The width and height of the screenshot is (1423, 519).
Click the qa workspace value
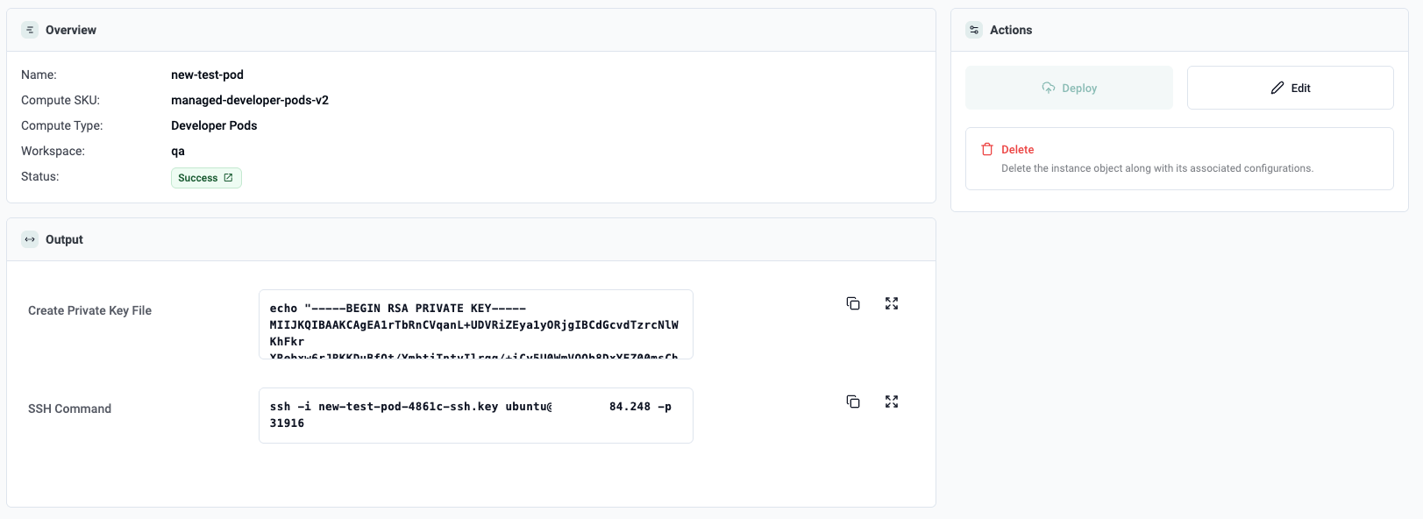coord(178,151)
